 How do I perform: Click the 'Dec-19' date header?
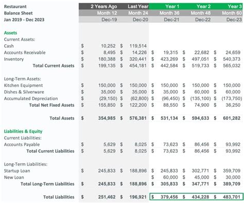click(109, 20)
